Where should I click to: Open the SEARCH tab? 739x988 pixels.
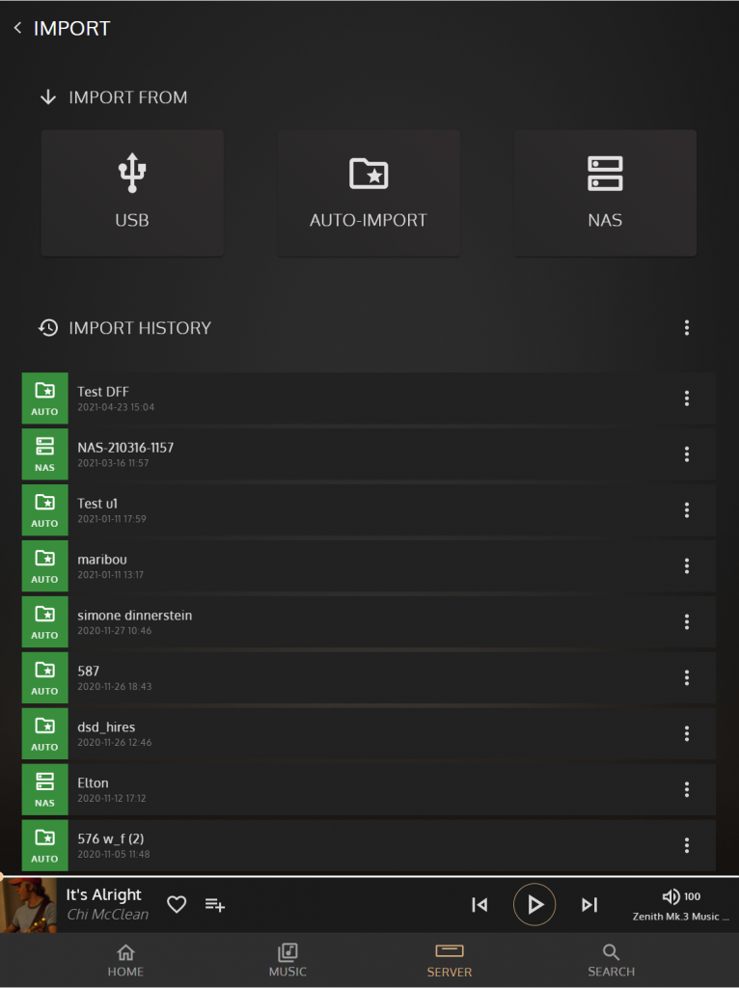[x=611, y=960]
